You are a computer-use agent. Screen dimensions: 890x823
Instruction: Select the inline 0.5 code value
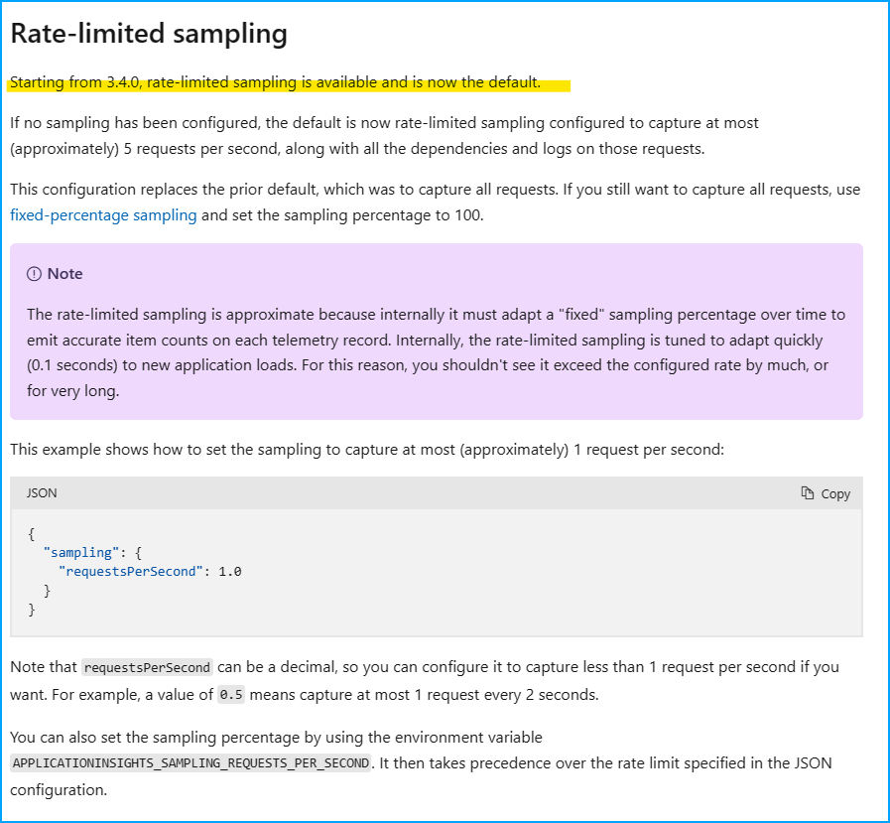(x=230, y=694)
